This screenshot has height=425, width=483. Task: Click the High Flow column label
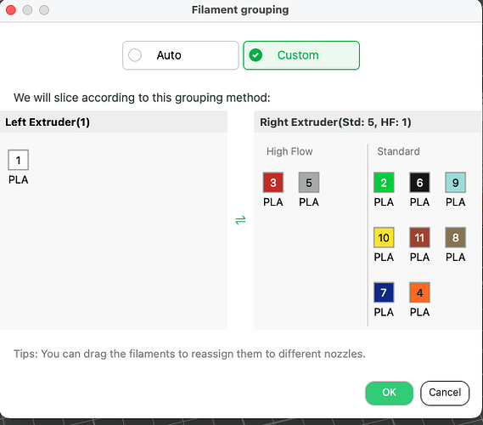289,151
